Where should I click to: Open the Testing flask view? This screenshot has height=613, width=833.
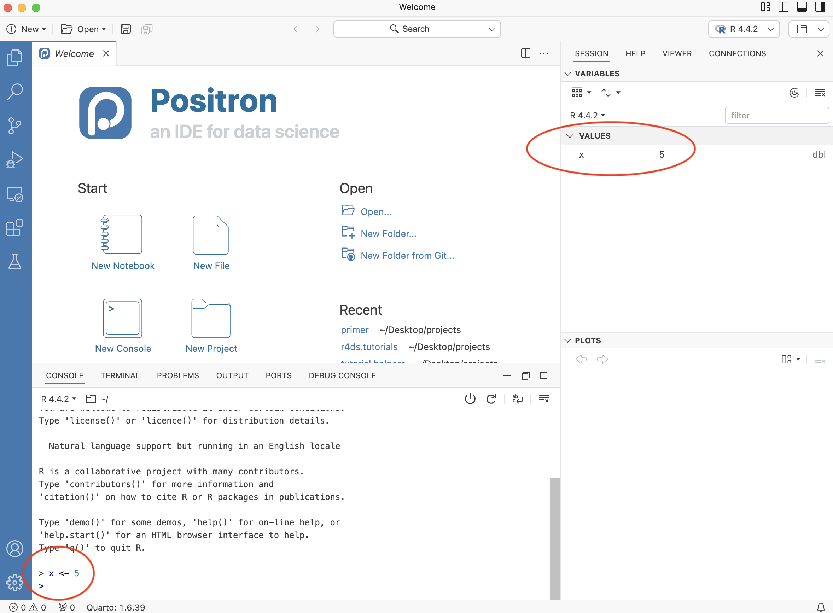[15, 262]
